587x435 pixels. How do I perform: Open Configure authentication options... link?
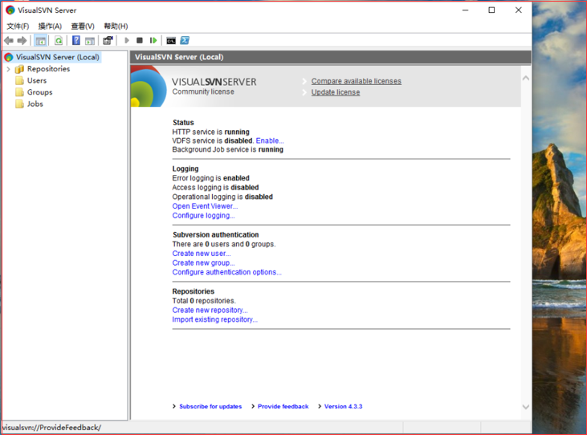(226, 272)
